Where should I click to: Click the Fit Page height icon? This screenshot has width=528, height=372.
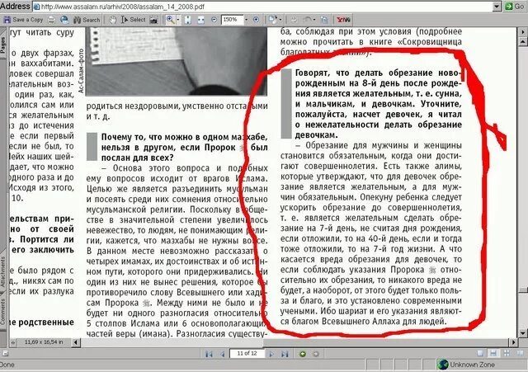pyautogui.click(x=187, y=20)
